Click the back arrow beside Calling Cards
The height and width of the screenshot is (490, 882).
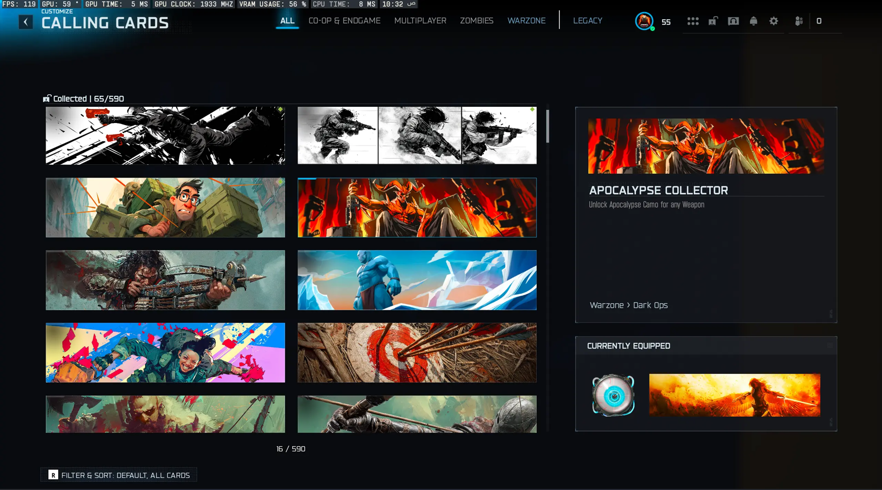(x=26, y=22)
